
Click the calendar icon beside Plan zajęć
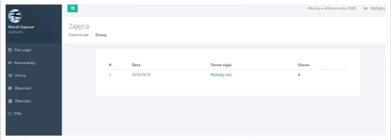click(10, 50)
